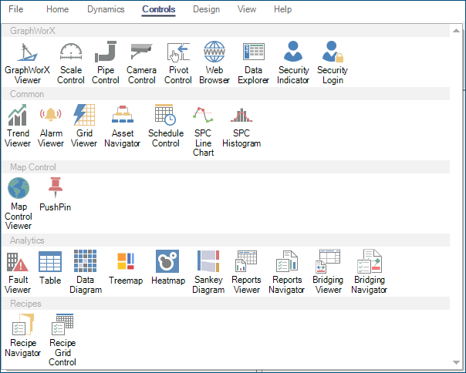This screenshot has height=373, width=466.
Task: Add the Web Browser control
Action: tap(214, 62)
